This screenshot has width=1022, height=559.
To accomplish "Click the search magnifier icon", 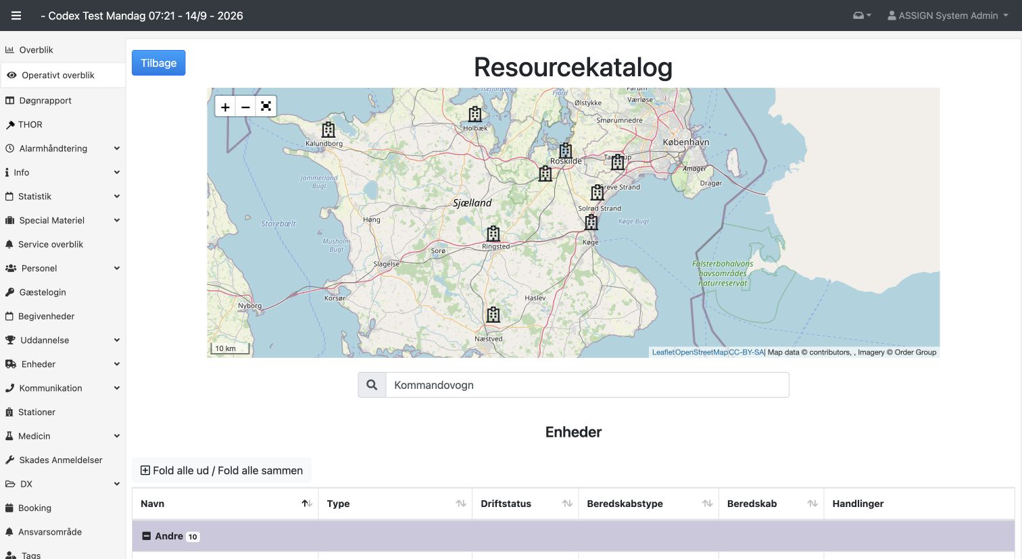I will coord(372,385).
